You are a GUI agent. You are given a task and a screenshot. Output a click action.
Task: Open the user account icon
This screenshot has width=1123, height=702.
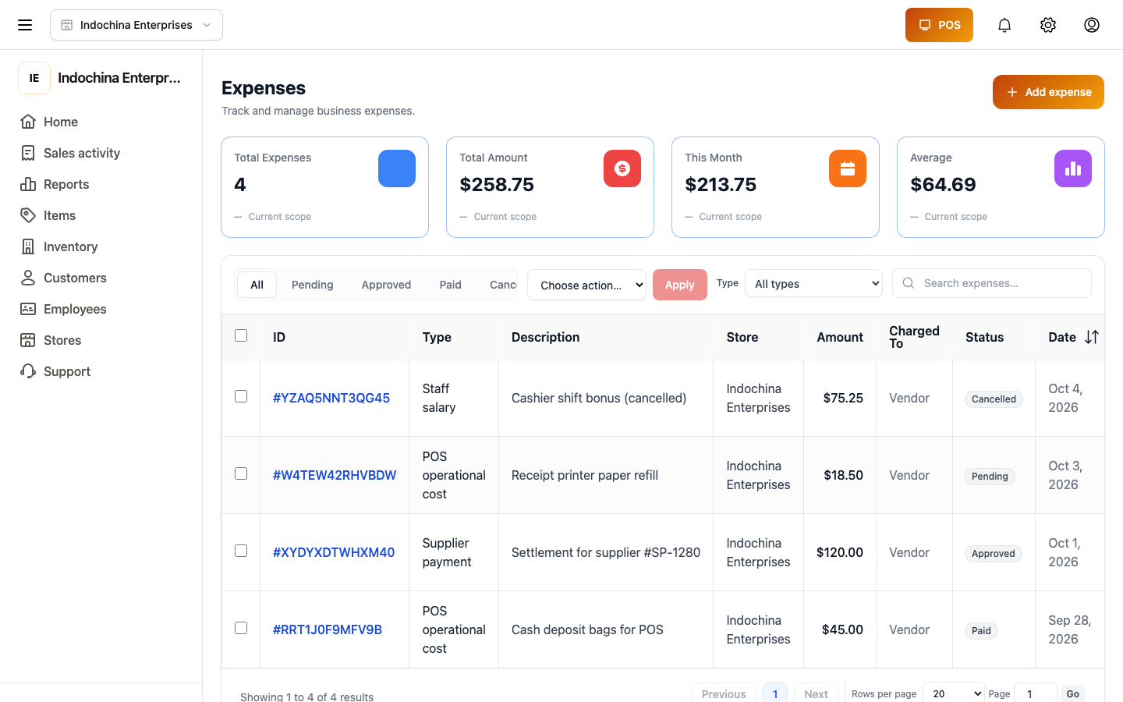point(1092,25)
